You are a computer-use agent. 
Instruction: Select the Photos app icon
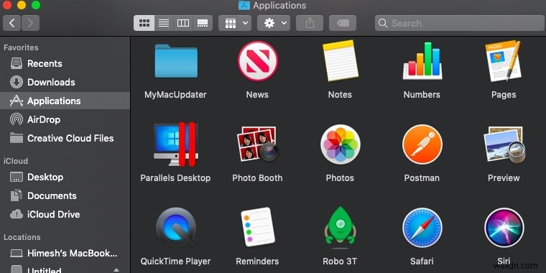click(x=341, y=144)
